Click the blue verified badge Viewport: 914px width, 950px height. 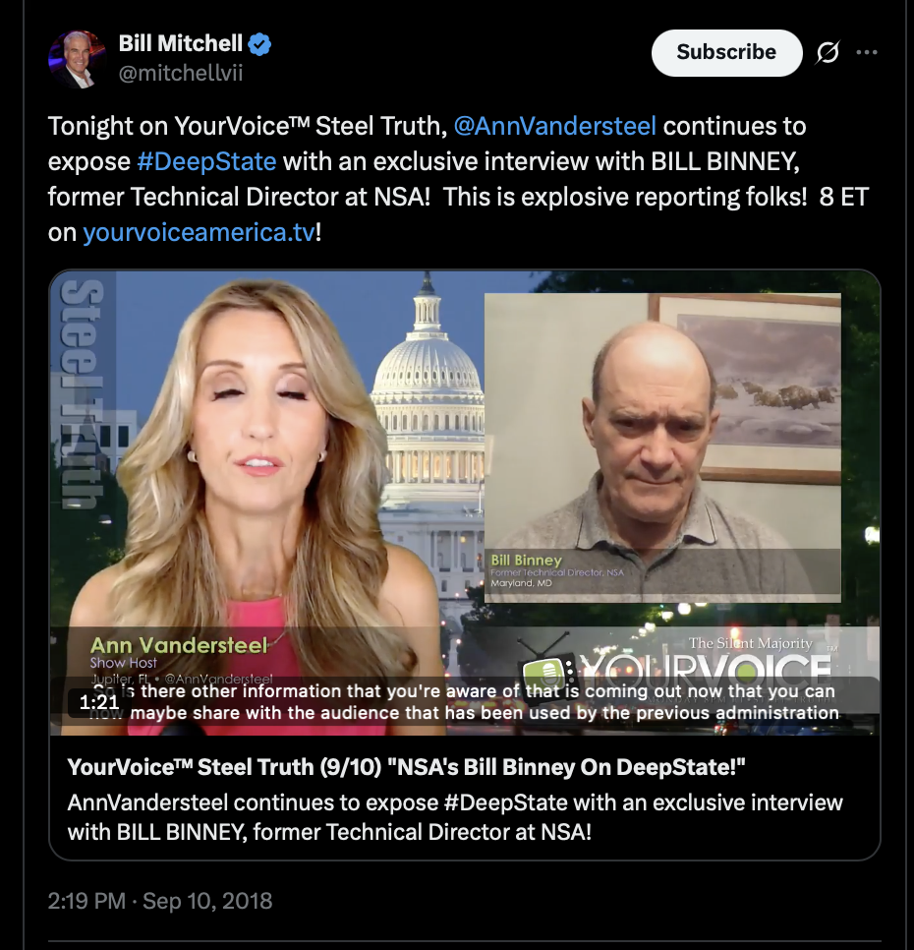260,44
